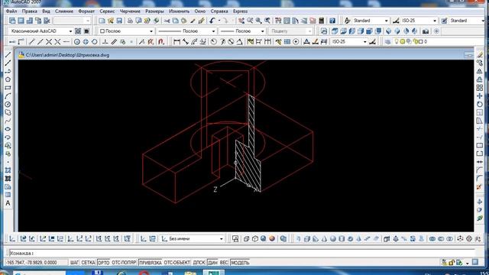Image resolution: width=489 pixels, height=275 pixels.
Task: Click the Object Snap magnet icon
Action: (x=161, y=41)
